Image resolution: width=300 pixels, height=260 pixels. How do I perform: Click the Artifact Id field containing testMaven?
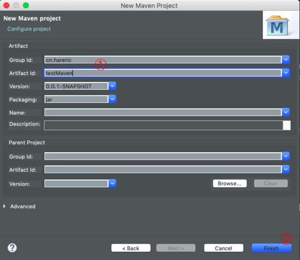click(x=163, y=73)
